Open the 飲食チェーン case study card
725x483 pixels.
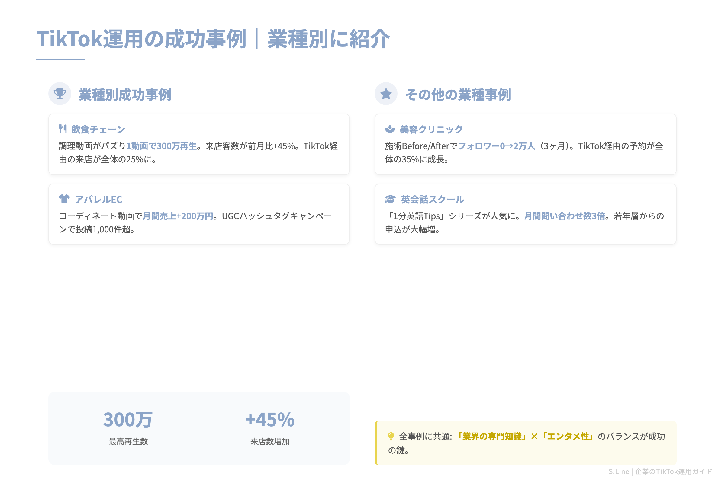click(x=199, y=144)
